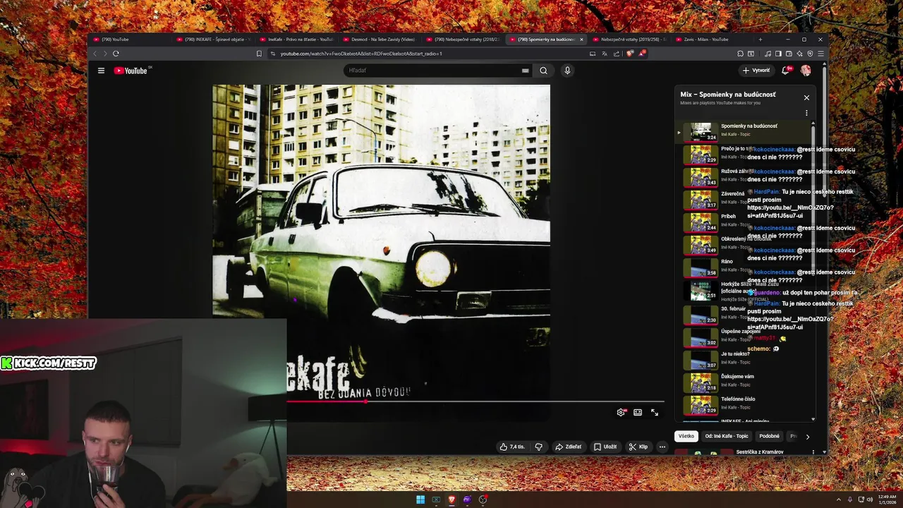Open more actions ellipsis below video
903x508 pixels.
coord(662,447)
